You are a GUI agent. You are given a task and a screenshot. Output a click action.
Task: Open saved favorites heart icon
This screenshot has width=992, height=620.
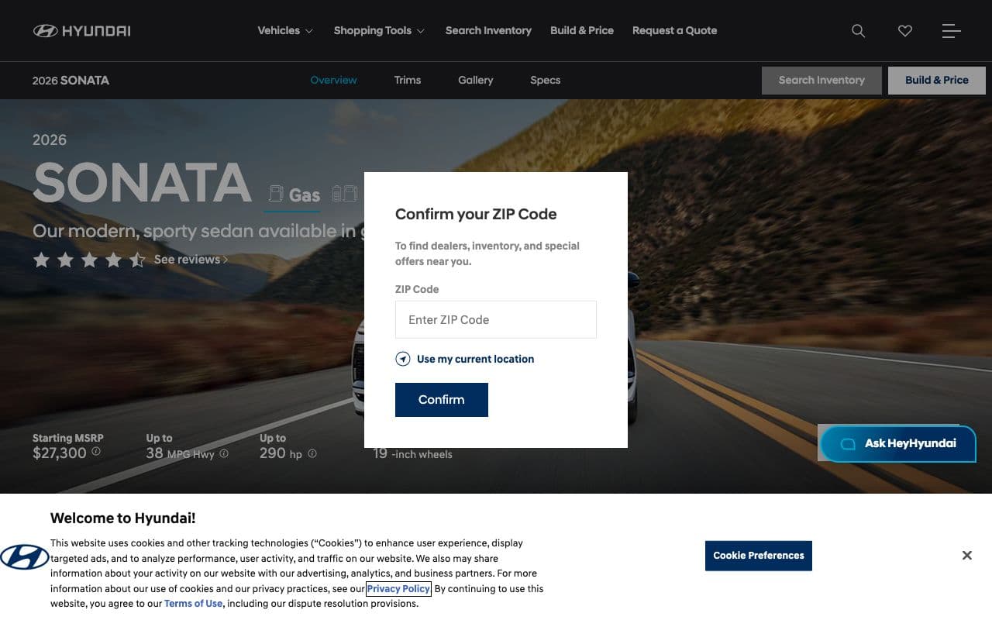pyautogui.click(x=904, y=31)
